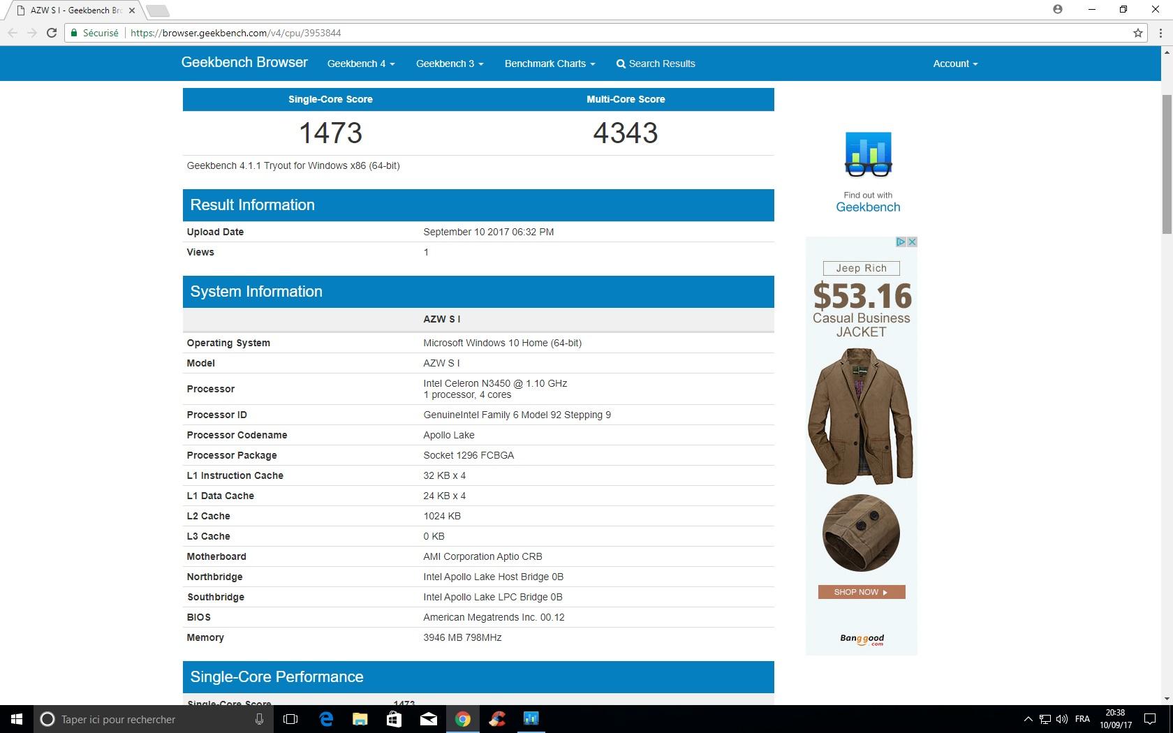Open the red swirl app in the taskbar
This screenshot has width=1173, height=733.
[497, 719]
